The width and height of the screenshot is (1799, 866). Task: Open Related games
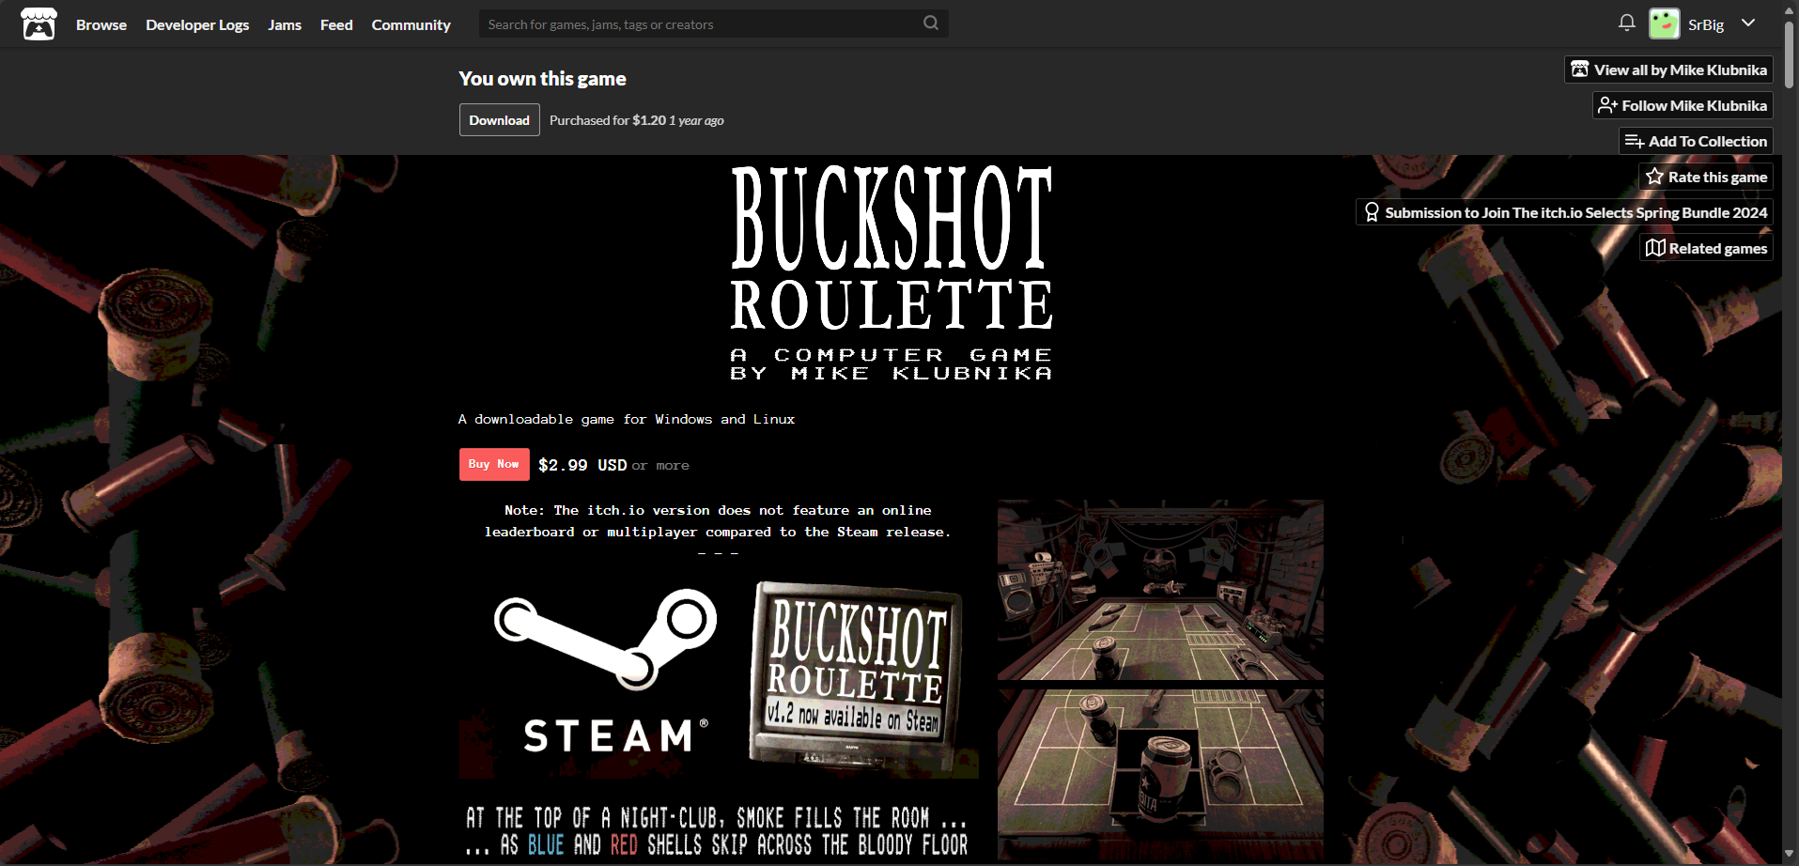tap(1706, 248)
